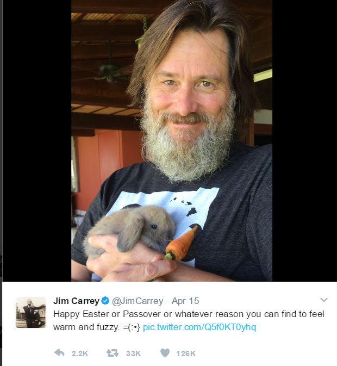
Task: Open the Jim Carrey display name link
Action: [x=75, y=301]
